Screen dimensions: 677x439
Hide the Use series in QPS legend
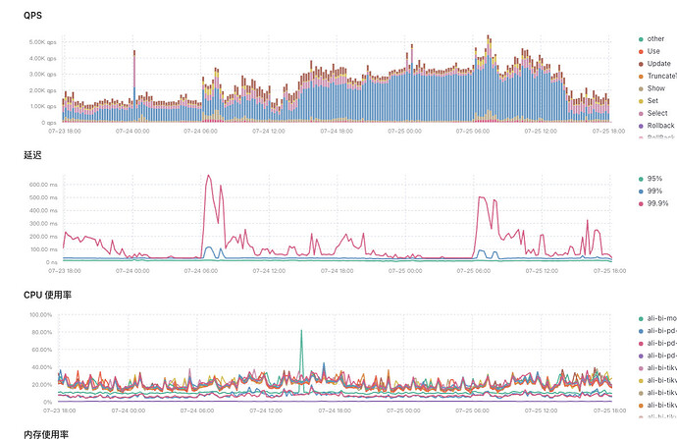(649, 51)
